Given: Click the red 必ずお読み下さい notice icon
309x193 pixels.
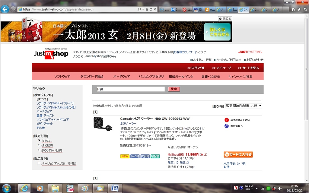Looking at the screenshot, I should [227, 120].
